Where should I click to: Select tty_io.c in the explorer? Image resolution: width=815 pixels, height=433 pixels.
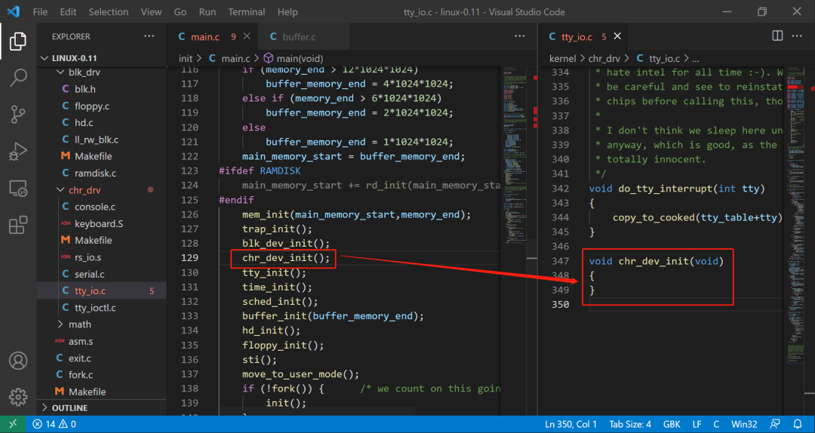click(x=101, y=290)
